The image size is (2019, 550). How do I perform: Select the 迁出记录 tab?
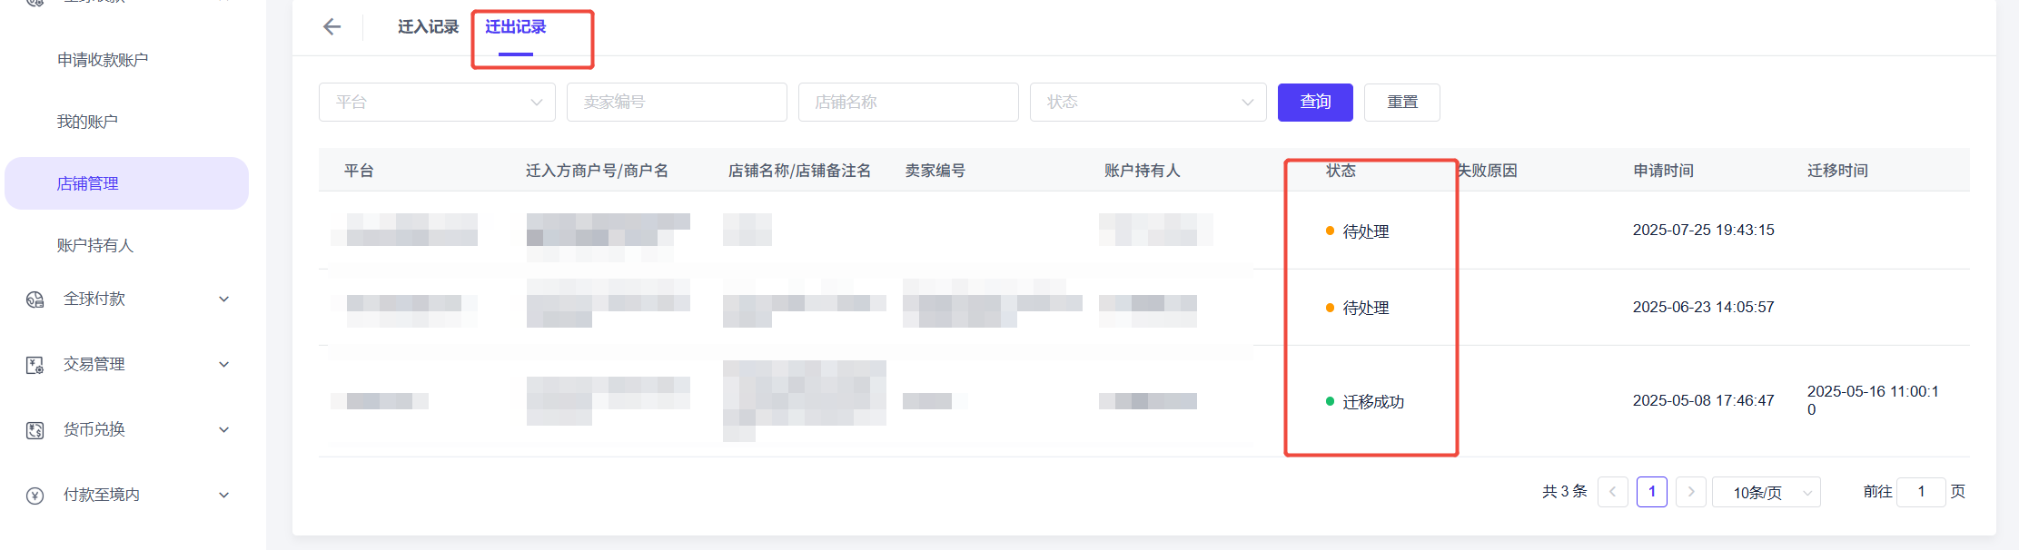[515, 27]
